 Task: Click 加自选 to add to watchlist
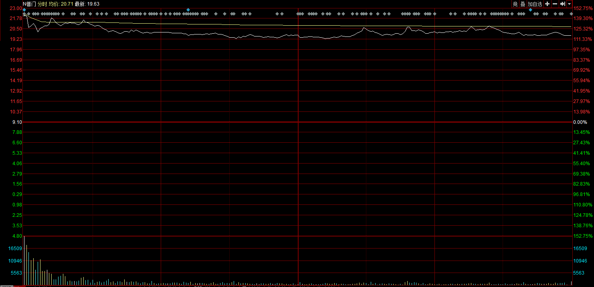click(535, 4)
